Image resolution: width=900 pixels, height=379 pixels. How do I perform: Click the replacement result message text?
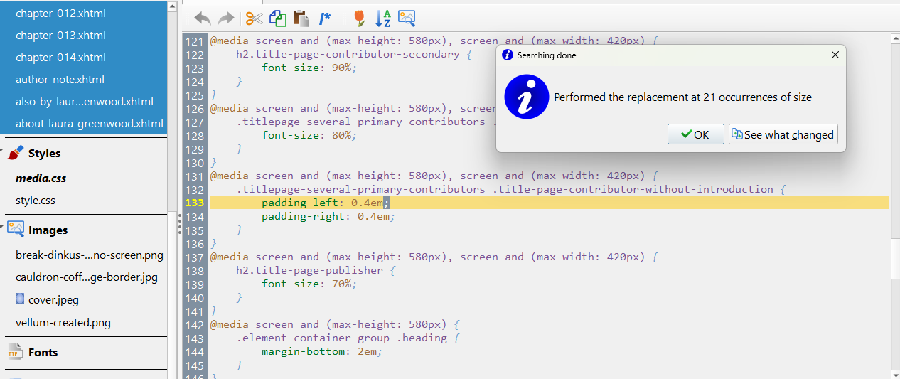coord(682,97)
